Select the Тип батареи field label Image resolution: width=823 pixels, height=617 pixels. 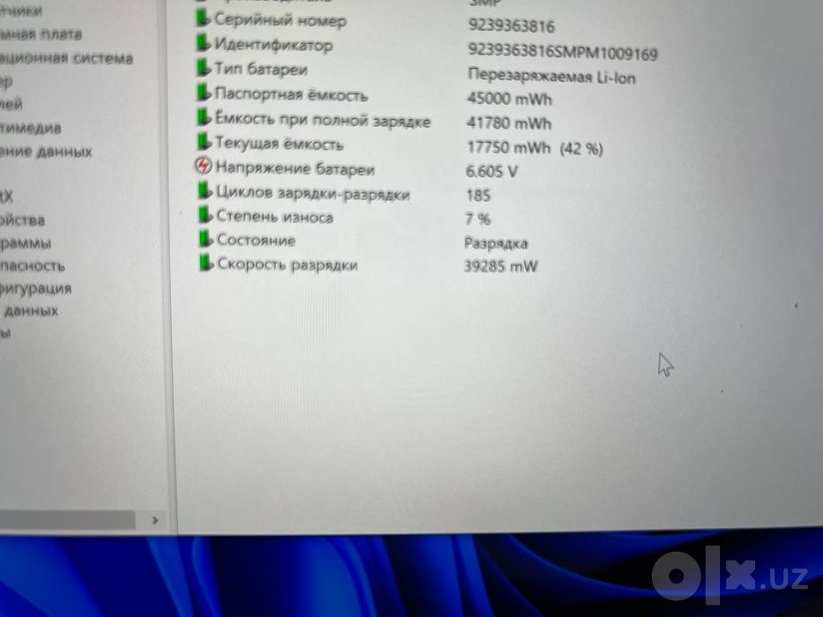pyautogui.click(x=261, y=69)
